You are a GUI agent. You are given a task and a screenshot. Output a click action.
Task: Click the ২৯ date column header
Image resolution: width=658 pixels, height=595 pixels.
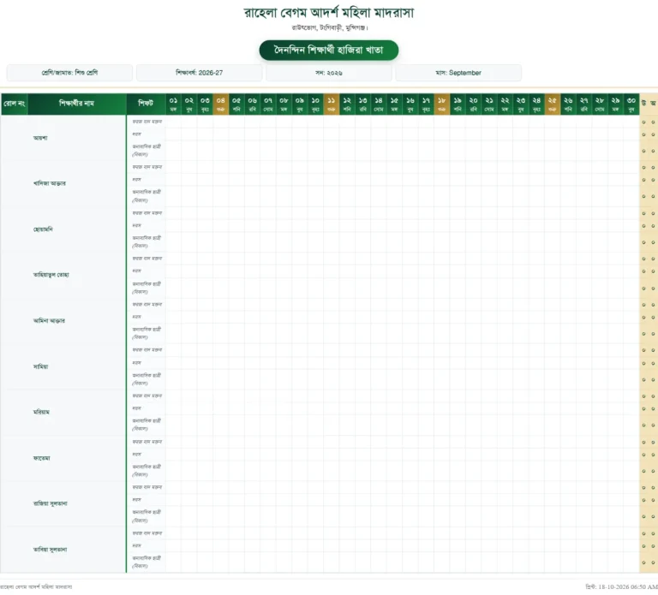(x=615, y=104)
